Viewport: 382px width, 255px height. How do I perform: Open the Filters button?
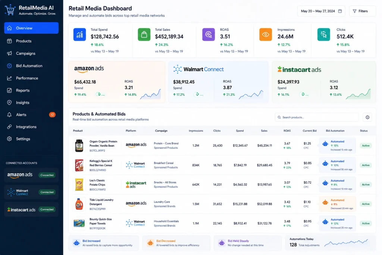pyautogui.click(x=362, y=11)
